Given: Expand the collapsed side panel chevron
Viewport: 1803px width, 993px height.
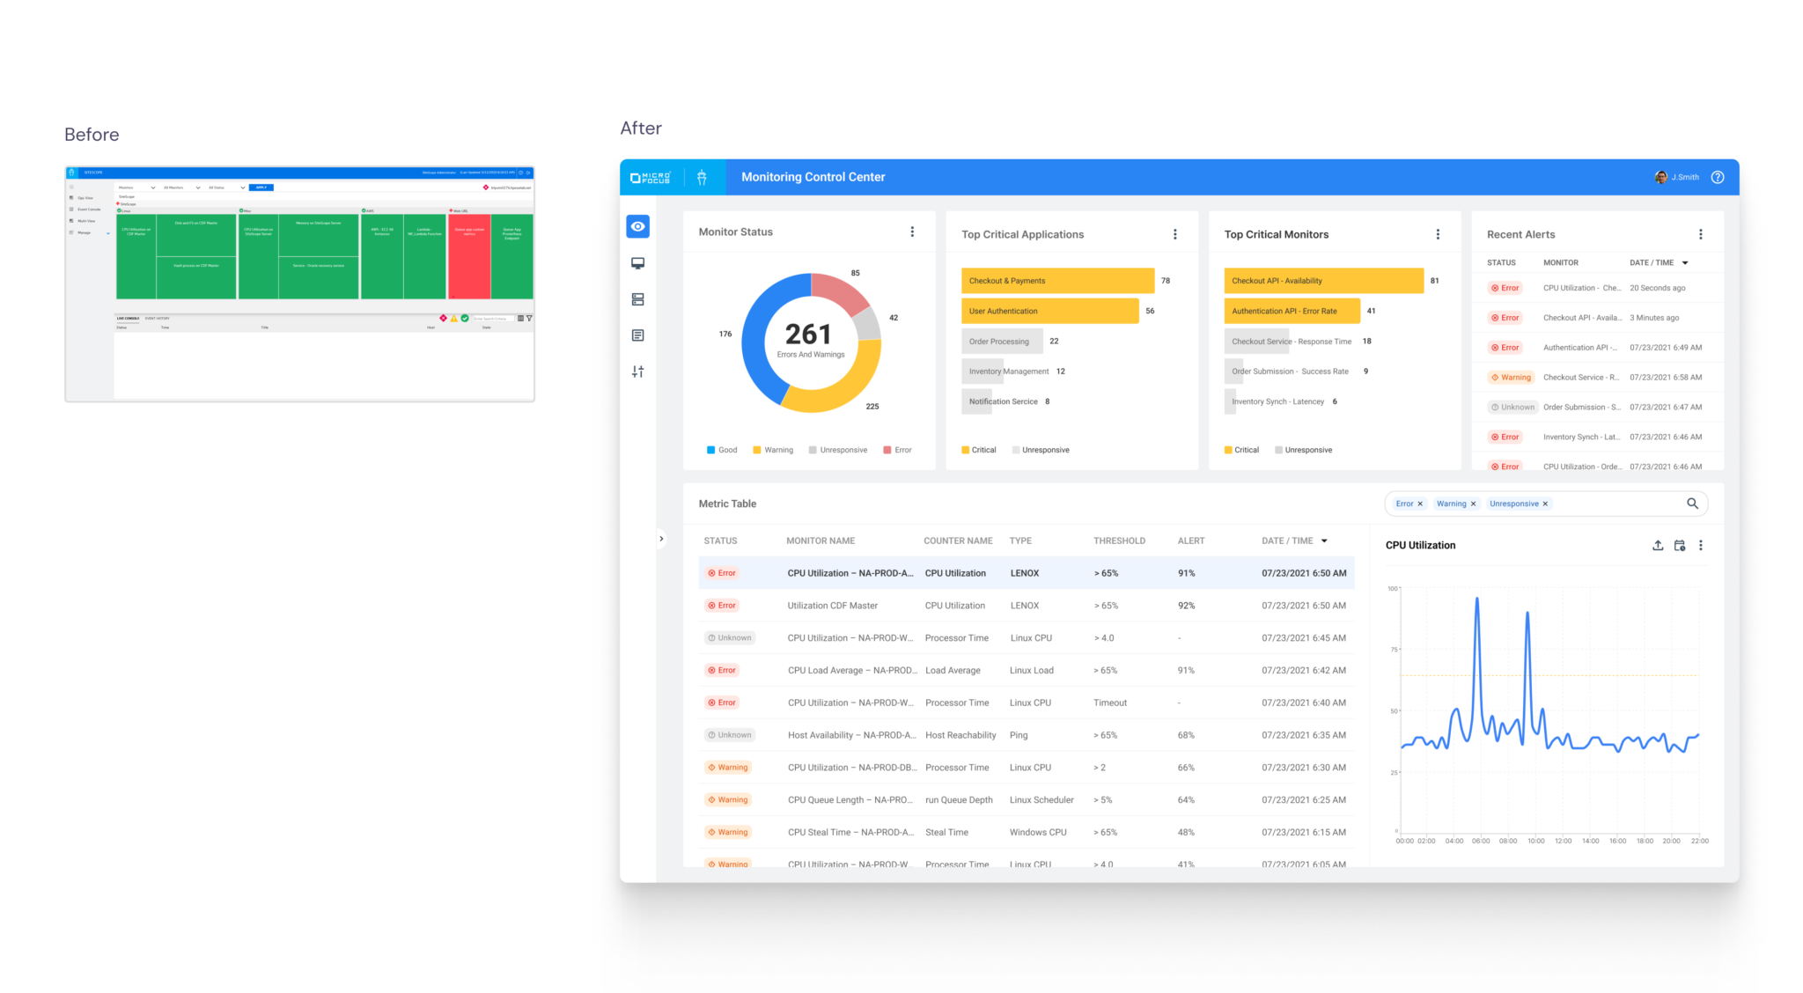Looking at the screenshot, I should point(661,539).
